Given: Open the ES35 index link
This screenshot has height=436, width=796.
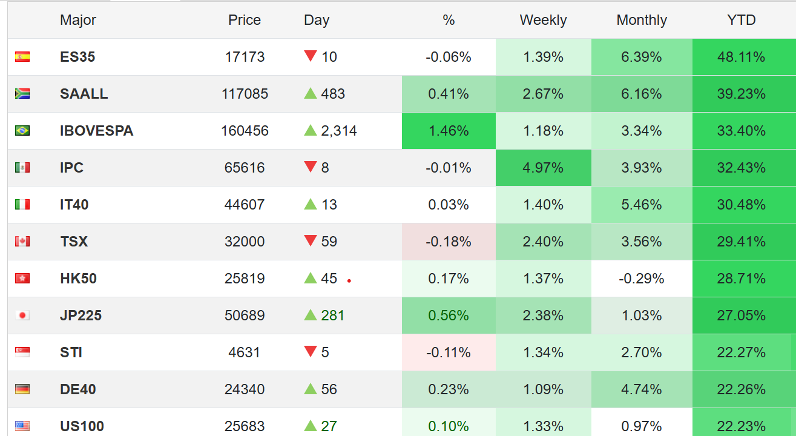Looking at the screenshot, I should pyautogui.click(x=77, y=57).
